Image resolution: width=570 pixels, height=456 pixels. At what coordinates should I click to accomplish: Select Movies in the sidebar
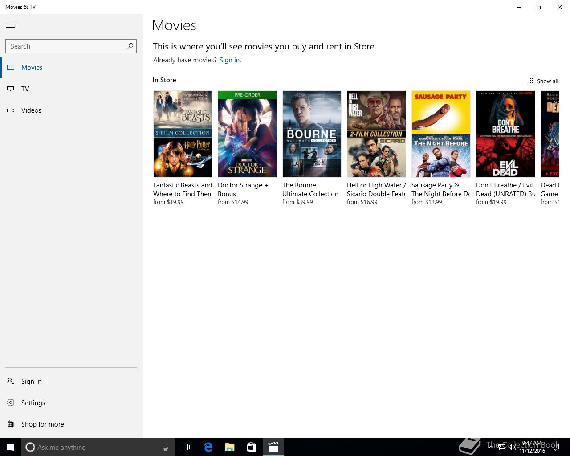click(x=71, y=68)
